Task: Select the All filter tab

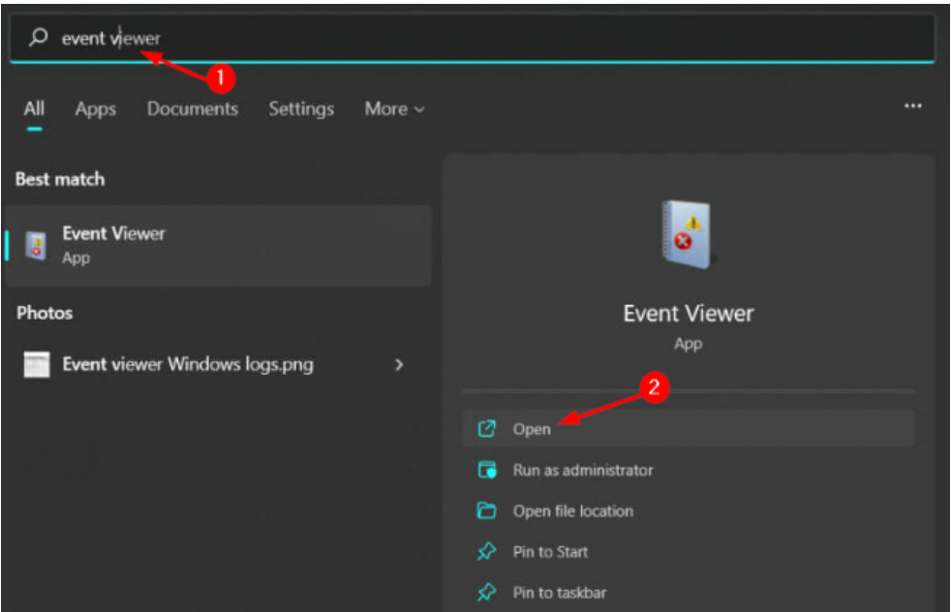Action: click(34, 109)
